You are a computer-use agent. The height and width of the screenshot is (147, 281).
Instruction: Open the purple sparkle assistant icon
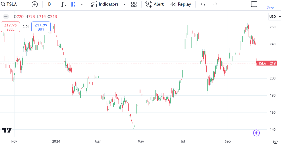(x=256, y=133)
